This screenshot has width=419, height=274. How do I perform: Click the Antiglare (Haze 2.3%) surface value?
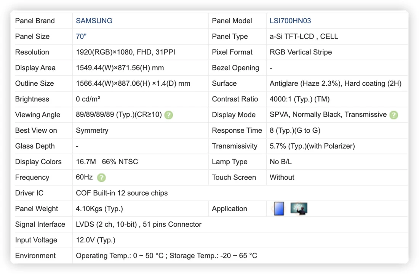coord(336,84)
